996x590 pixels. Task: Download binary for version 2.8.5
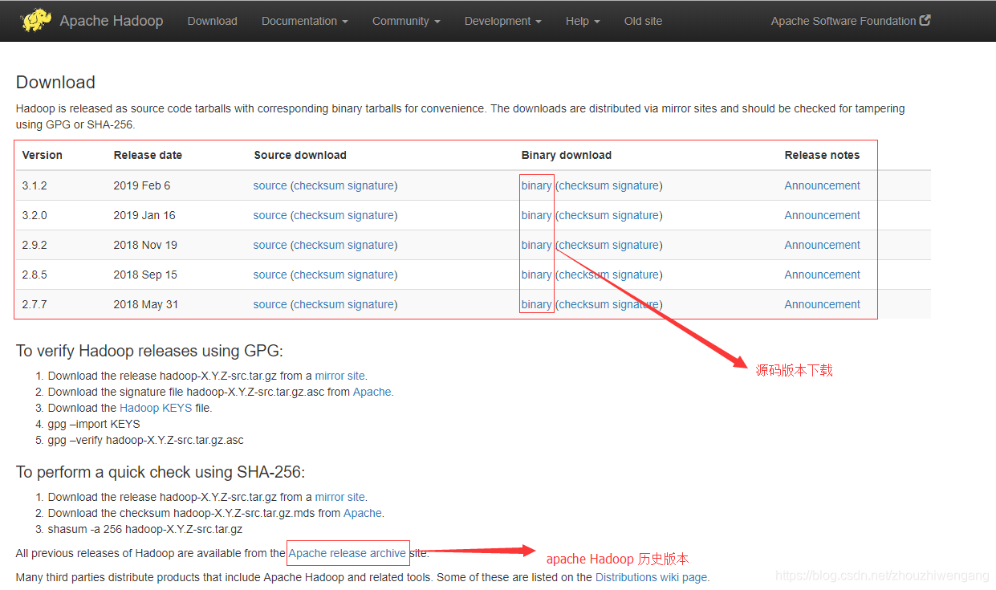pyautogui.click(x=536, y=275)
